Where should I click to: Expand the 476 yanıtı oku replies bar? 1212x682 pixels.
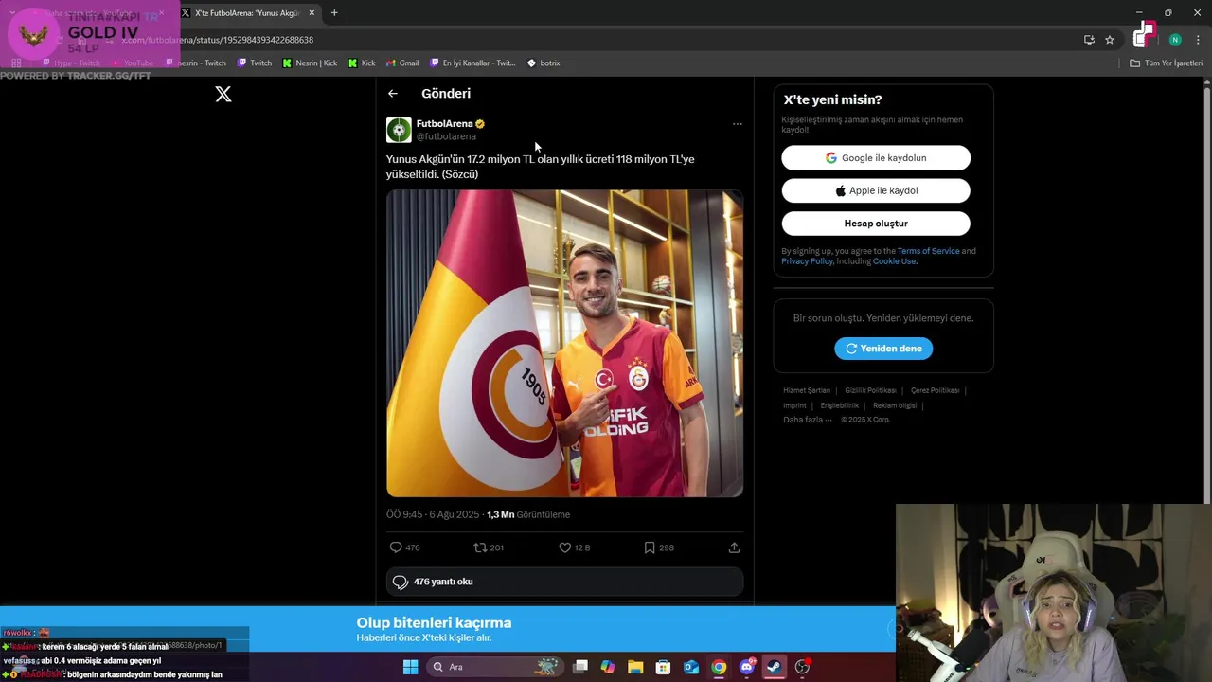tap(564, 582)
